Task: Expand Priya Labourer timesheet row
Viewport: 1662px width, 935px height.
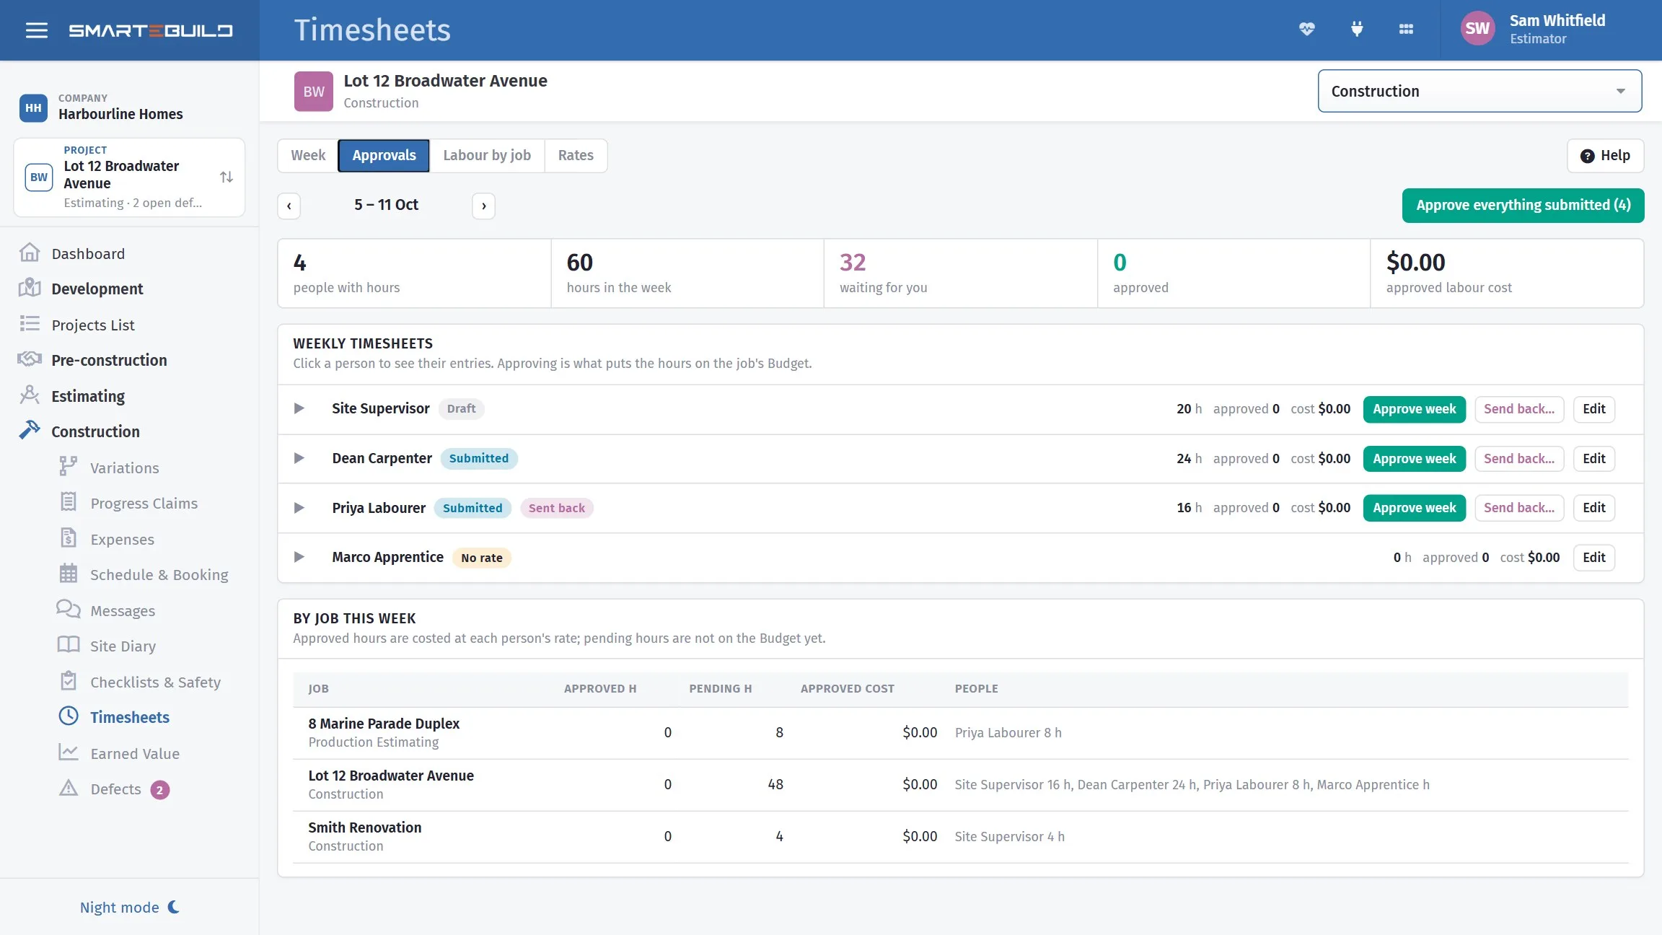Action: 299,508
